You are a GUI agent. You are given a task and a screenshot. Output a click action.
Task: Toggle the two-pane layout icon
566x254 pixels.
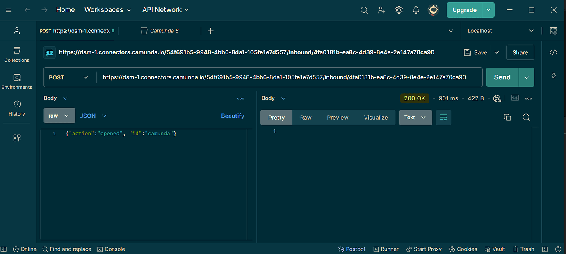click(x=545, y=249)
